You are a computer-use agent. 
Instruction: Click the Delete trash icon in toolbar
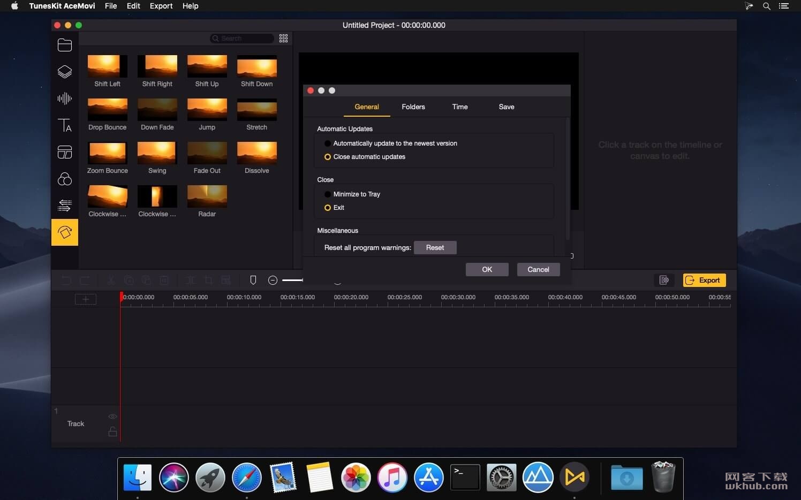pyautogui.click(x=164, y=280)
